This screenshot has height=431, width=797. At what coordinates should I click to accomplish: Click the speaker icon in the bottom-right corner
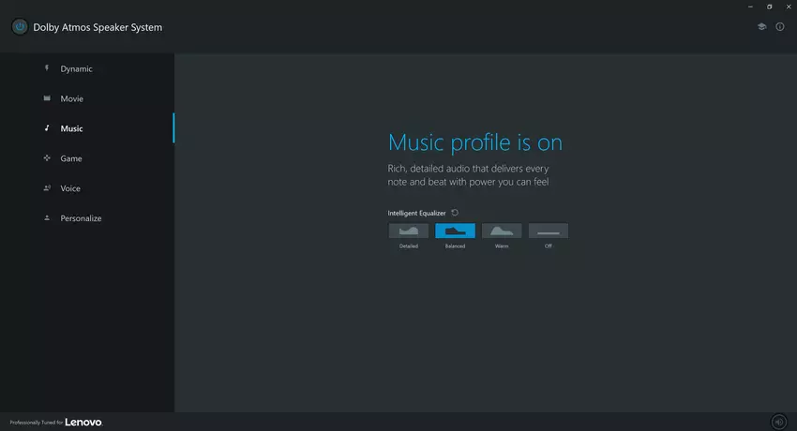[777, 422]
